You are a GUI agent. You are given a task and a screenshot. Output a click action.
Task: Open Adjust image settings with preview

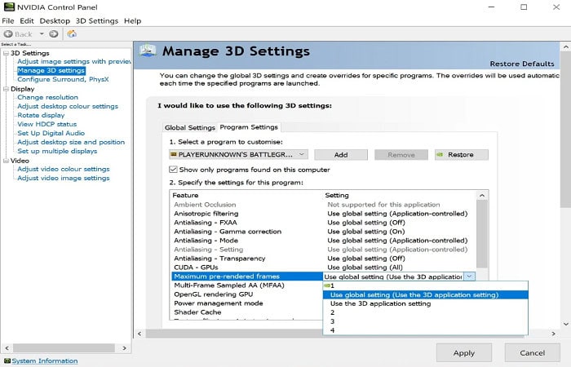[74, 61]
